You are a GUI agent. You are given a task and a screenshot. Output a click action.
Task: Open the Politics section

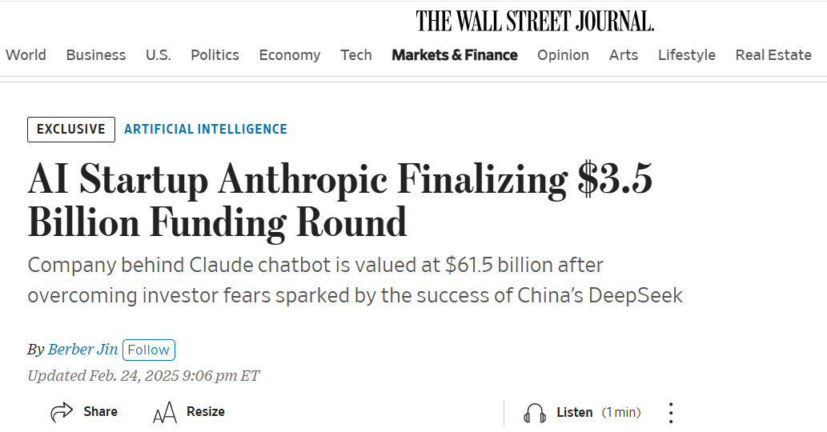click(x=215, y=55)
